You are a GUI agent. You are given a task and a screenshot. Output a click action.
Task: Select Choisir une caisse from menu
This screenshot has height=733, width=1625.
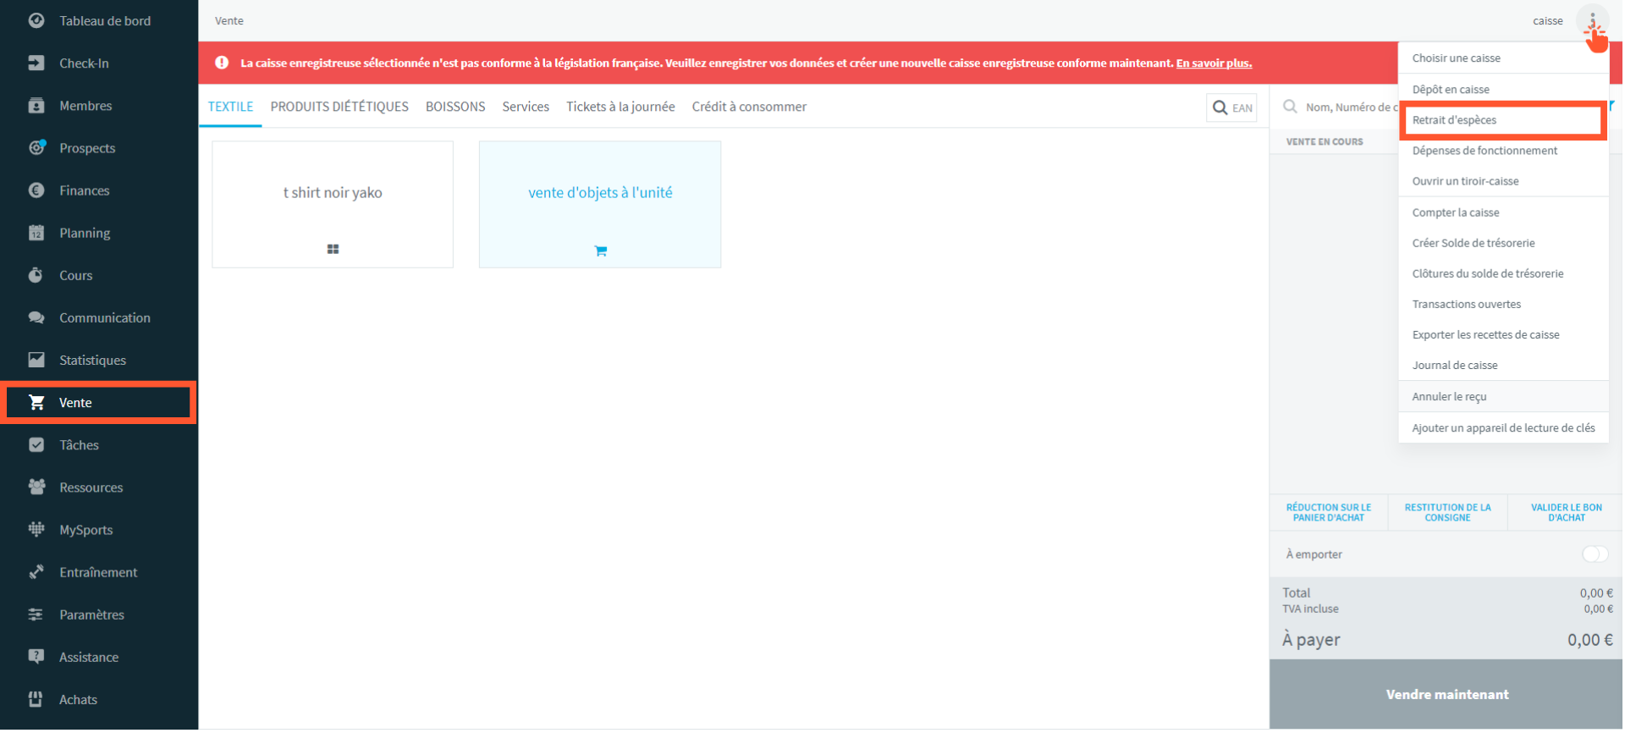[x=1503, y=58]
